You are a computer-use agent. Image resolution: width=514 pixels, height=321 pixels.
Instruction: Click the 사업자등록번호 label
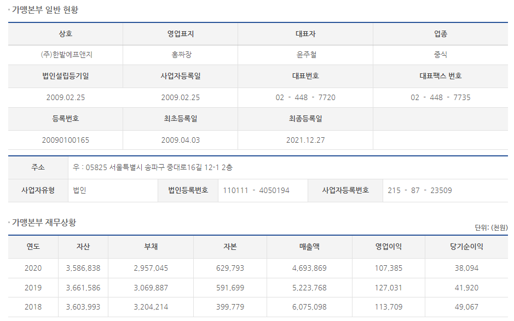[x=345, y=190]
